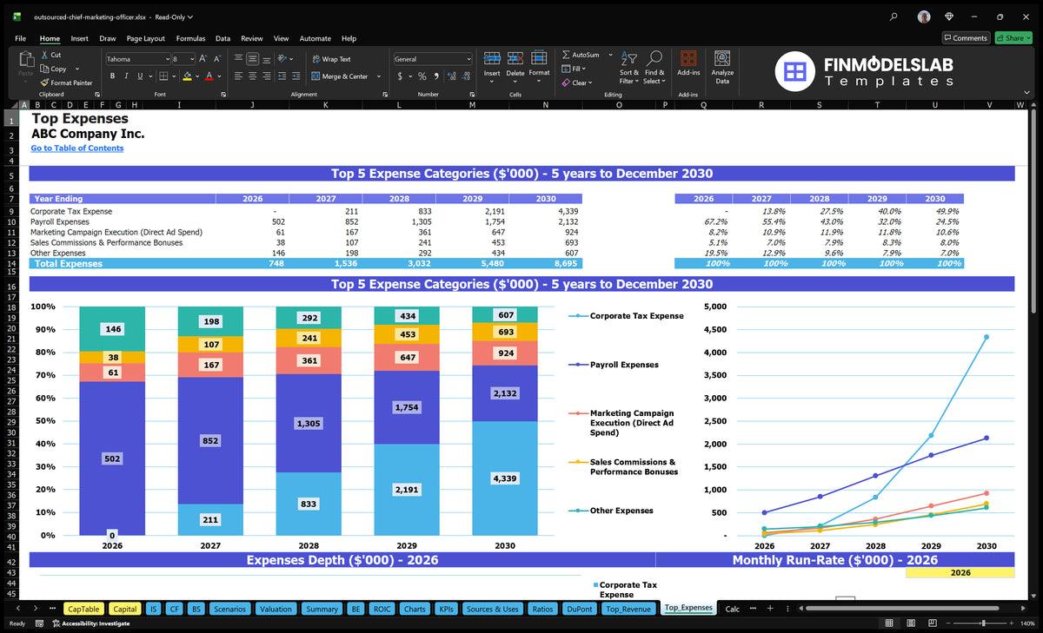This screenshot has height=633, width=1043.
Task: Switch to the Insert ribbon tab
Action: coord(79,38)
